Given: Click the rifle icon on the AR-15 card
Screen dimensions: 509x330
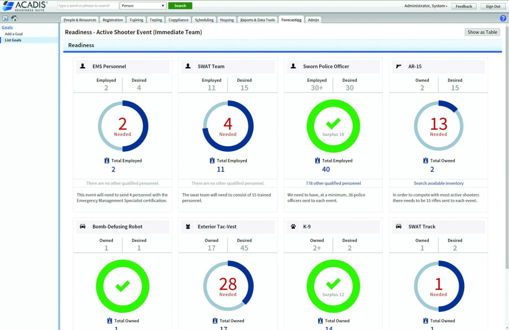Looking at the screenshot, I should click(x=398, y=66).
